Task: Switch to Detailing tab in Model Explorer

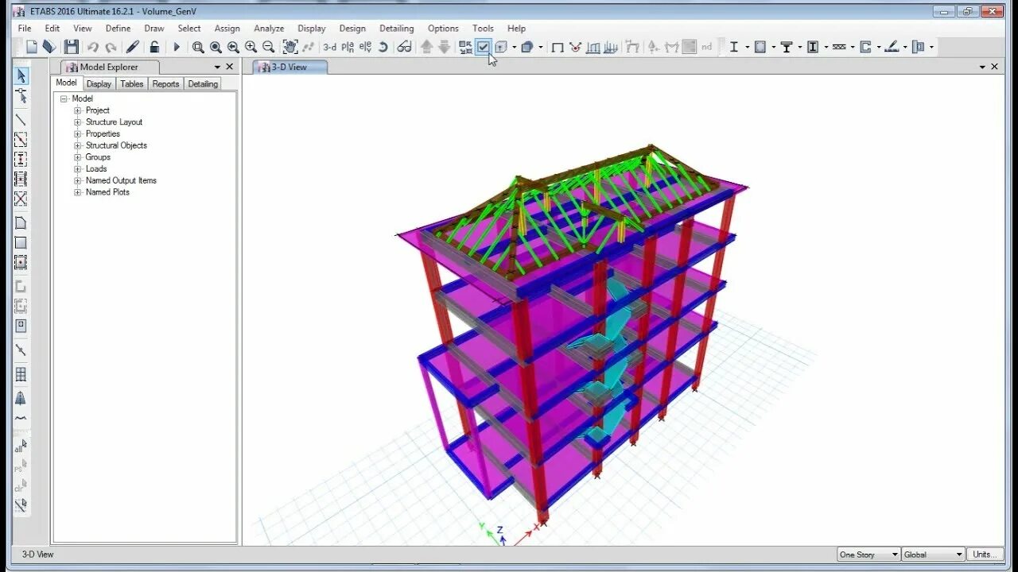Action: tap(203, 83)
